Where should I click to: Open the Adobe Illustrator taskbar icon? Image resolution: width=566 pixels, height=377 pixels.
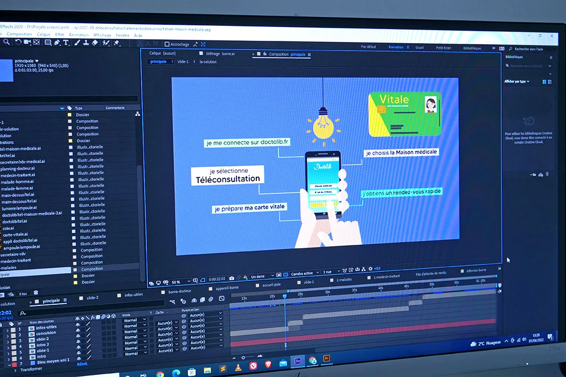tap(326, 358)
